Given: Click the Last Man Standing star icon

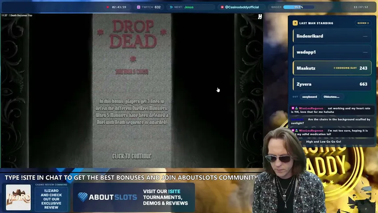Looking at the screenshot, I should [x=295, y=23].
